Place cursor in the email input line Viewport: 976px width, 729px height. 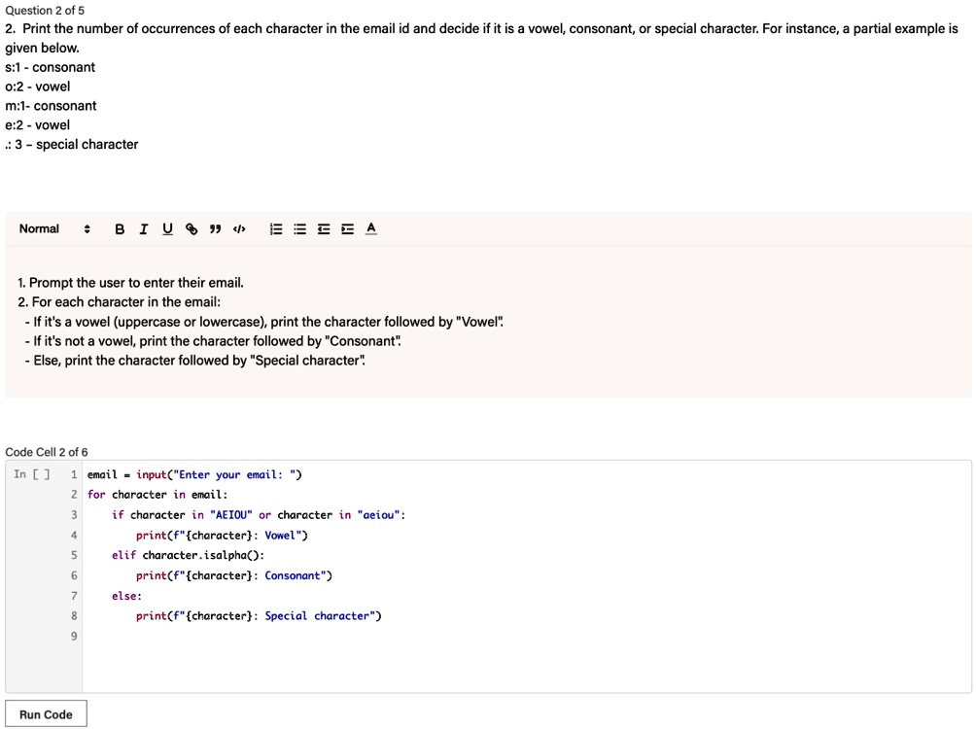click(194, 473)
